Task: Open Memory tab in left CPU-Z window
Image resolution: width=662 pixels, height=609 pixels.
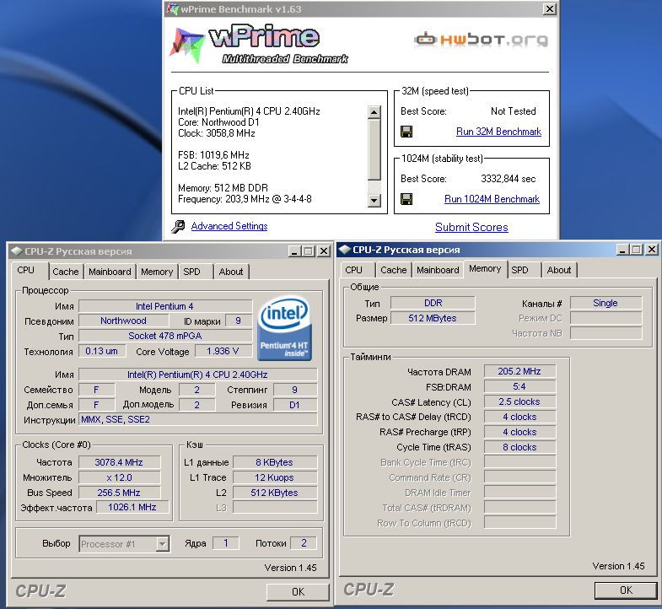Action: pos(157,272)
